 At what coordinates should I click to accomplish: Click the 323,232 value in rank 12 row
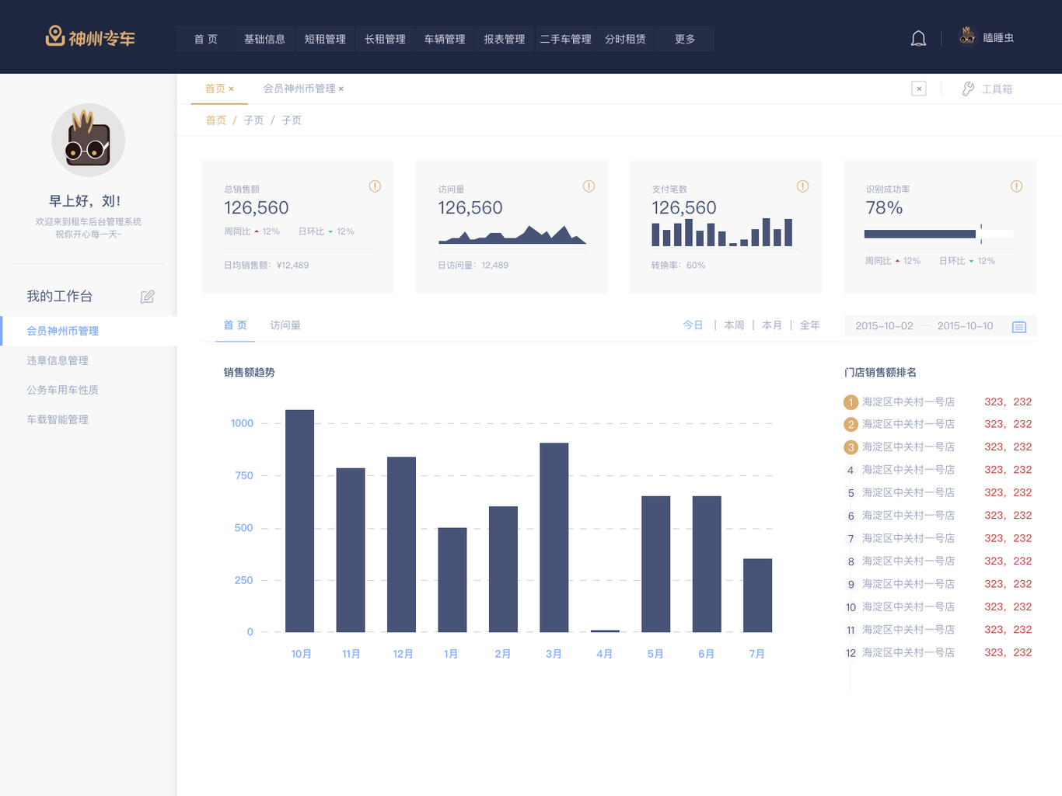tap(1008, 652)
